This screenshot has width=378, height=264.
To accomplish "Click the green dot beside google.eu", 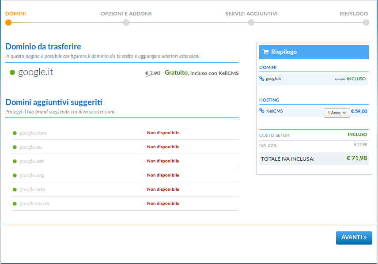I will (15, 147).
